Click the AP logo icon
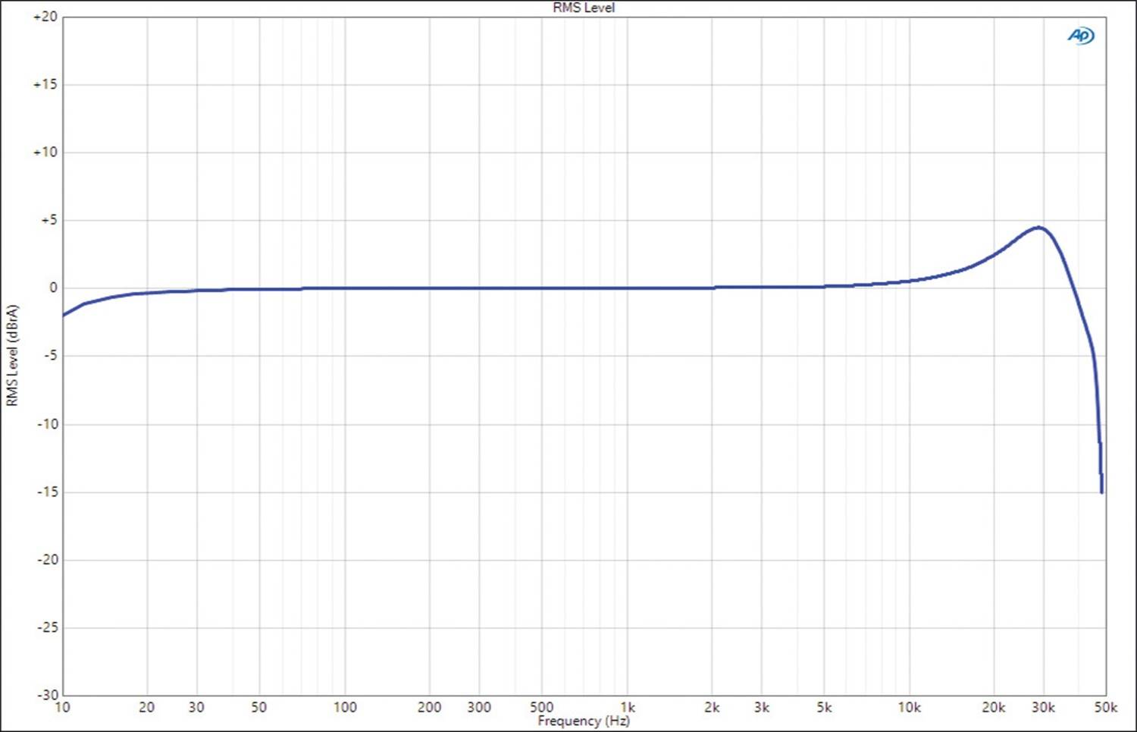The height and width of the screenshot is (732, 1137). coord(1081,36)
